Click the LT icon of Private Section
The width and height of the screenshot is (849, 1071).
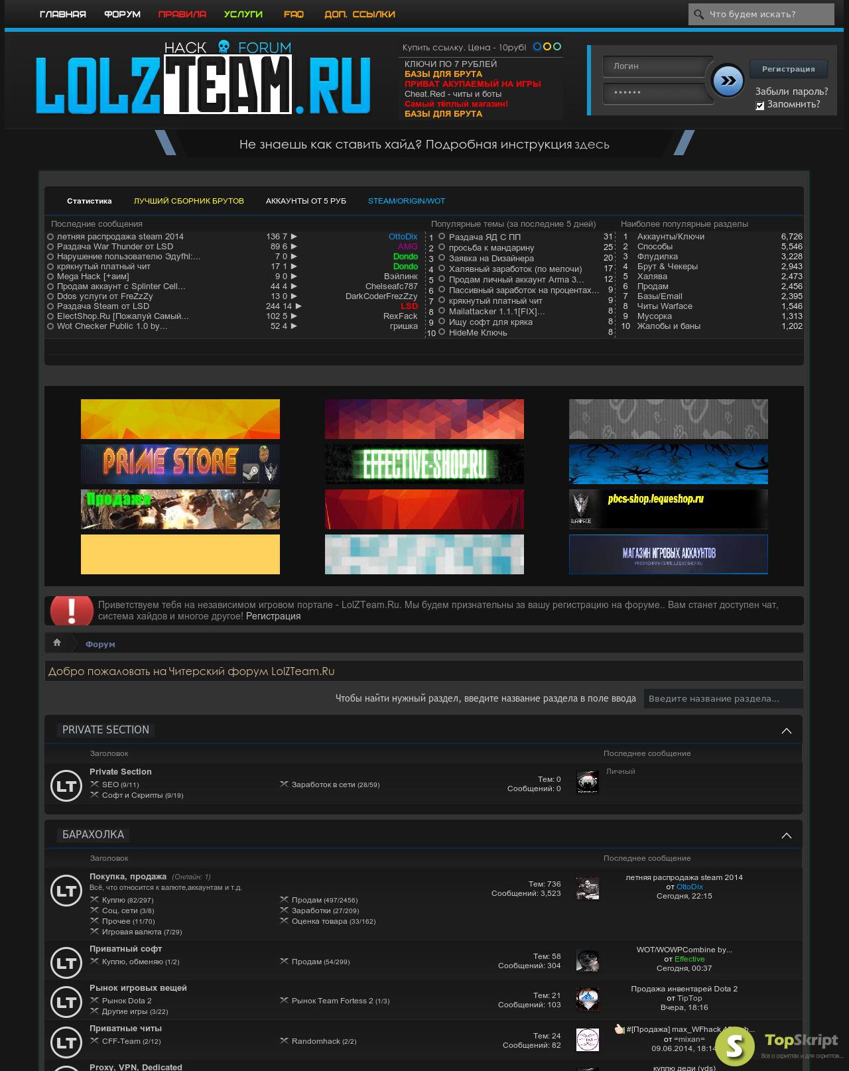coord(66,786)
